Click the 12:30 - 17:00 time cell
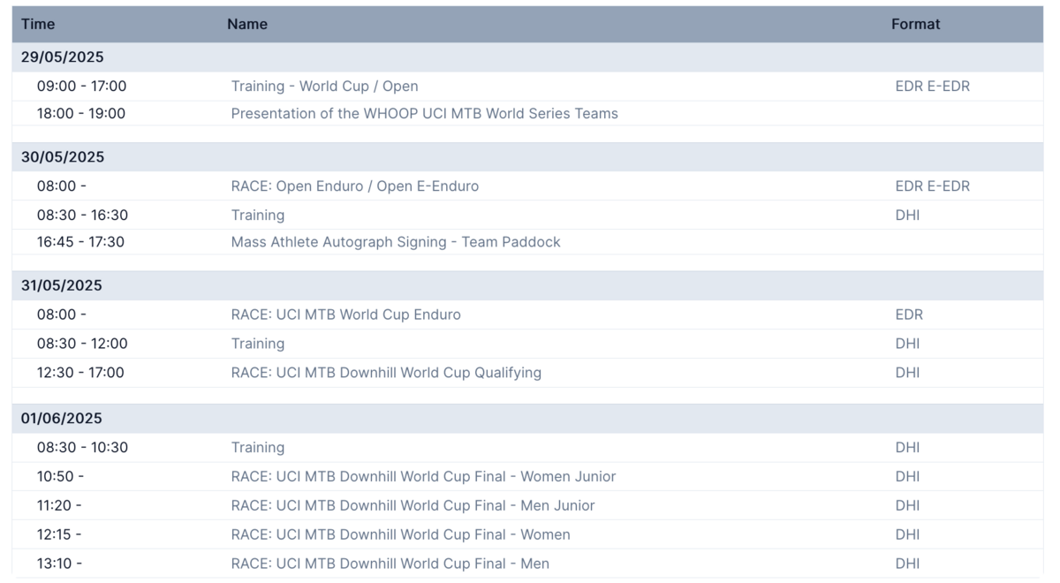Viewport: 1060px width, 583px height. pyautogui.click(x=80, y=373)
